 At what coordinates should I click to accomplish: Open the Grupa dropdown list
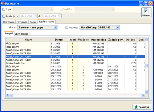click(x=55, y=28)
